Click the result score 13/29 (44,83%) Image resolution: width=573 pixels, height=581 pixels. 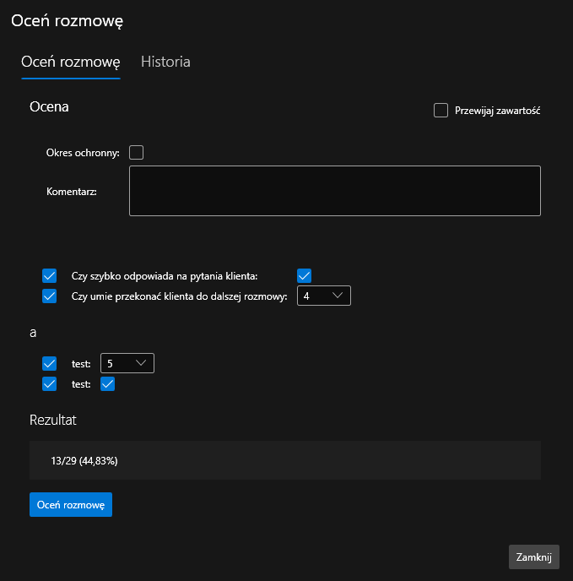[84, 461]
